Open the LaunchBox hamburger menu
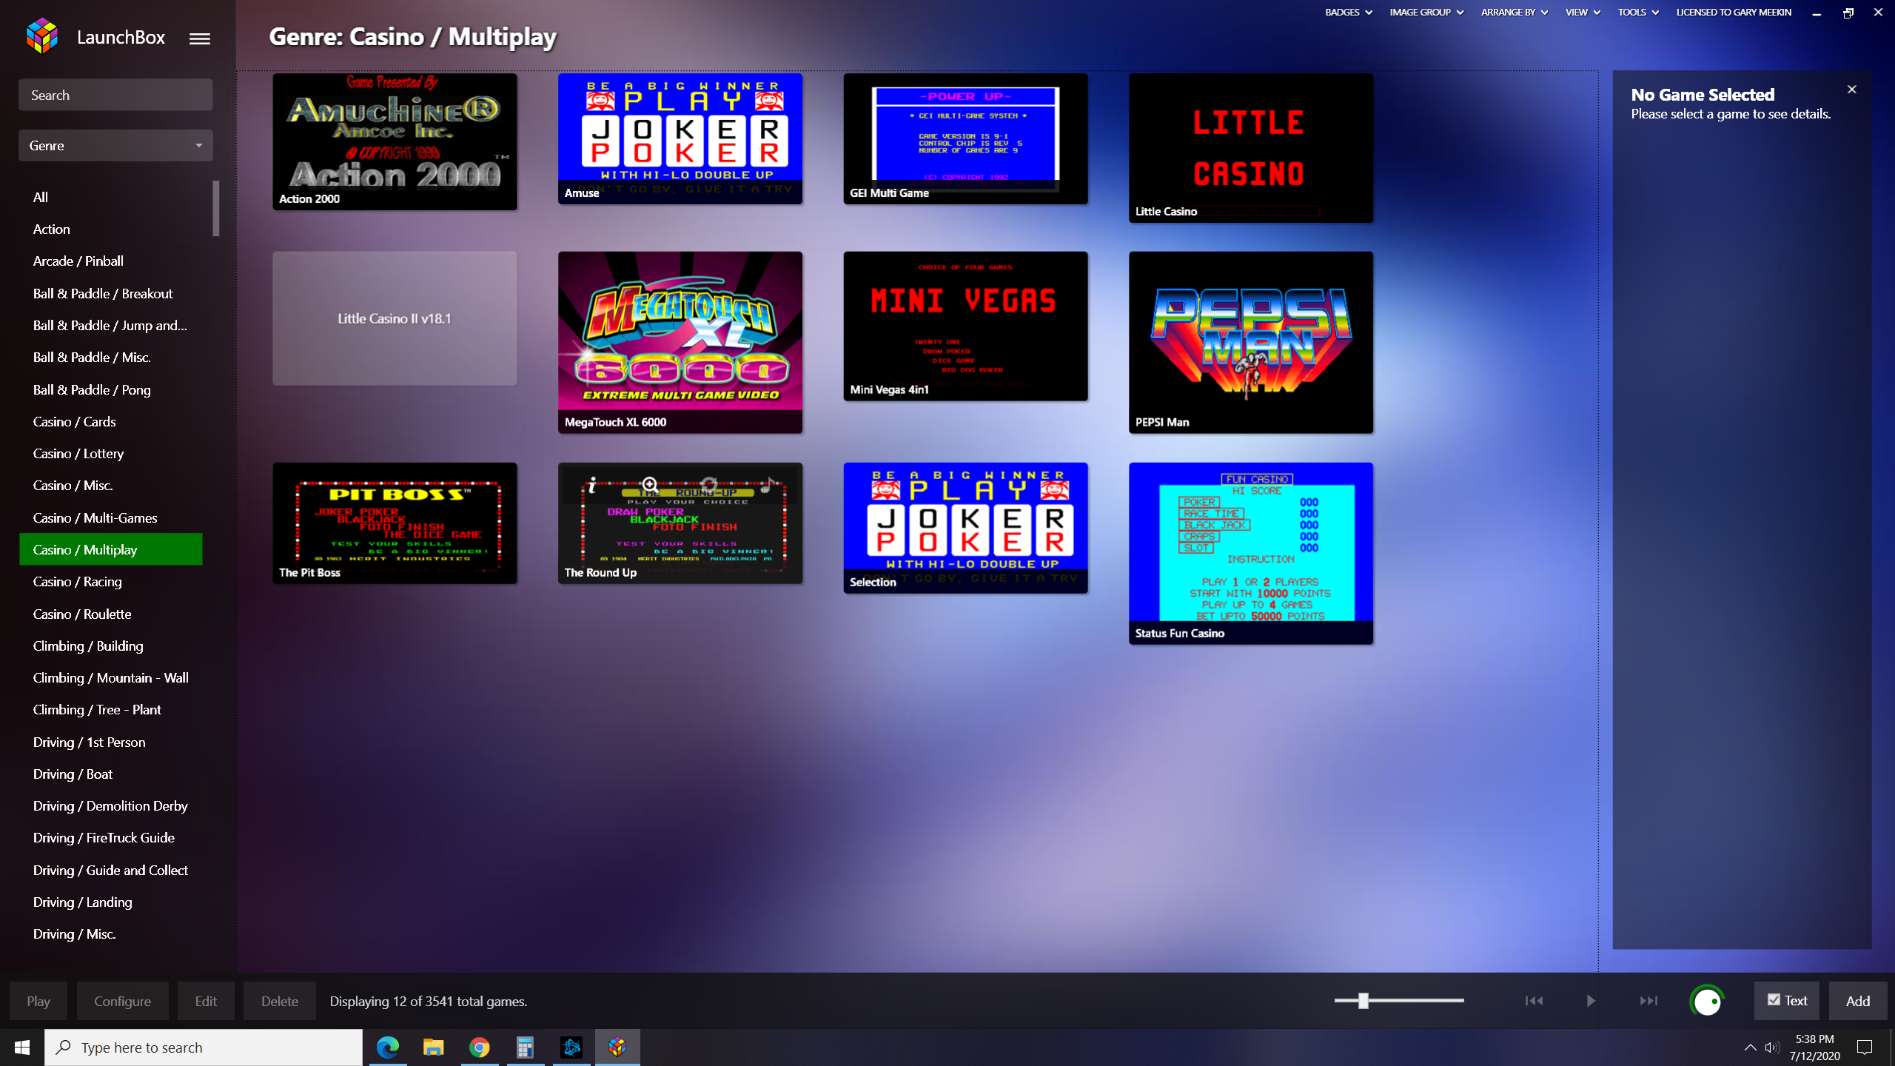The height and width of the screenshot is (1066, 1895). (x=199, y=38)
